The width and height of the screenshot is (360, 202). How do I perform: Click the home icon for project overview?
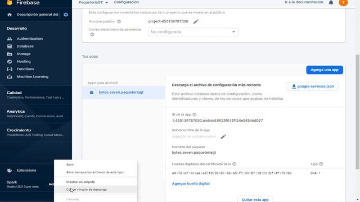[x=10, y=15]
